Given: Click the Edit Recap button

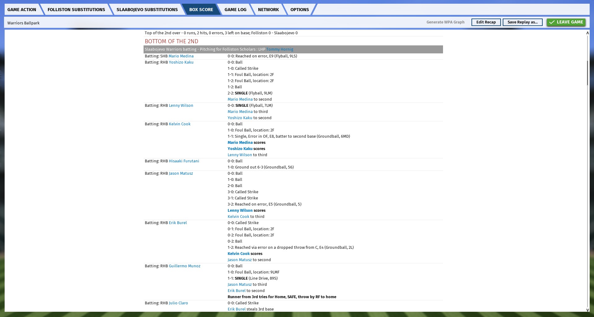Looking at the screenshot, I should coord(486,22).
